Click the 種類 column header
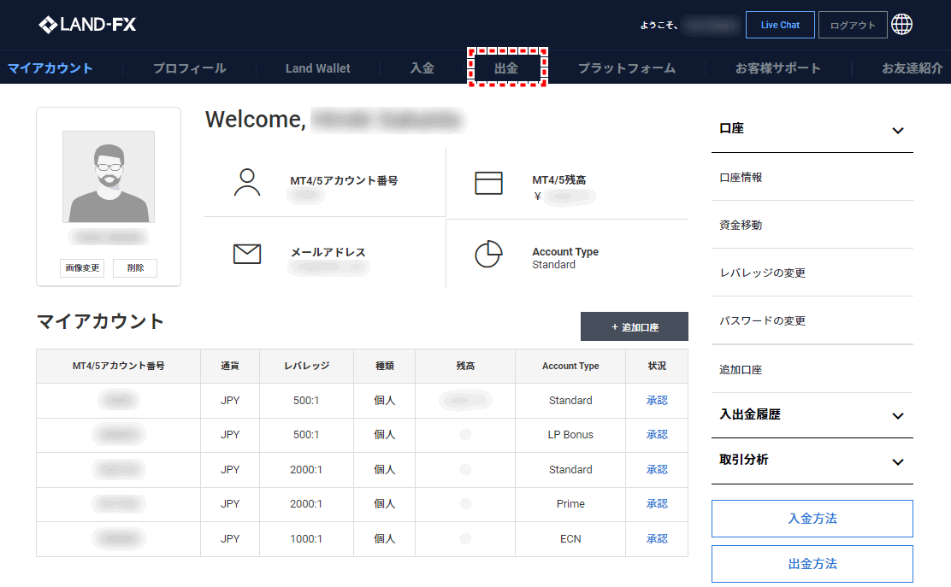 click(385, 366)
